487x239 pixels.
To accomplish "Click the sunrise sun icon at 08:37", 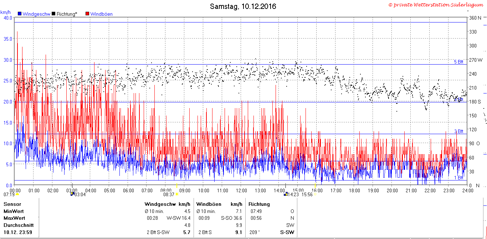I will pos(177,194).
